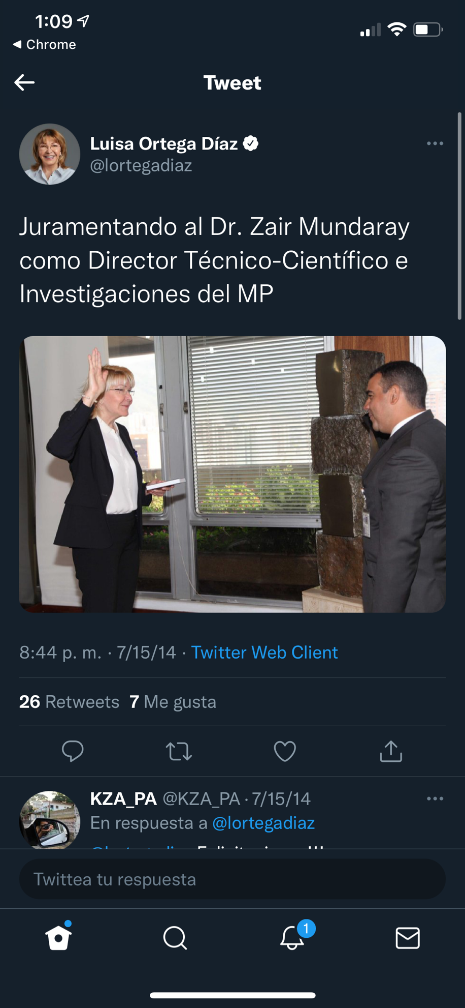
Task: Tap the Twittea tu respuesta field
Action: (233, 879)
